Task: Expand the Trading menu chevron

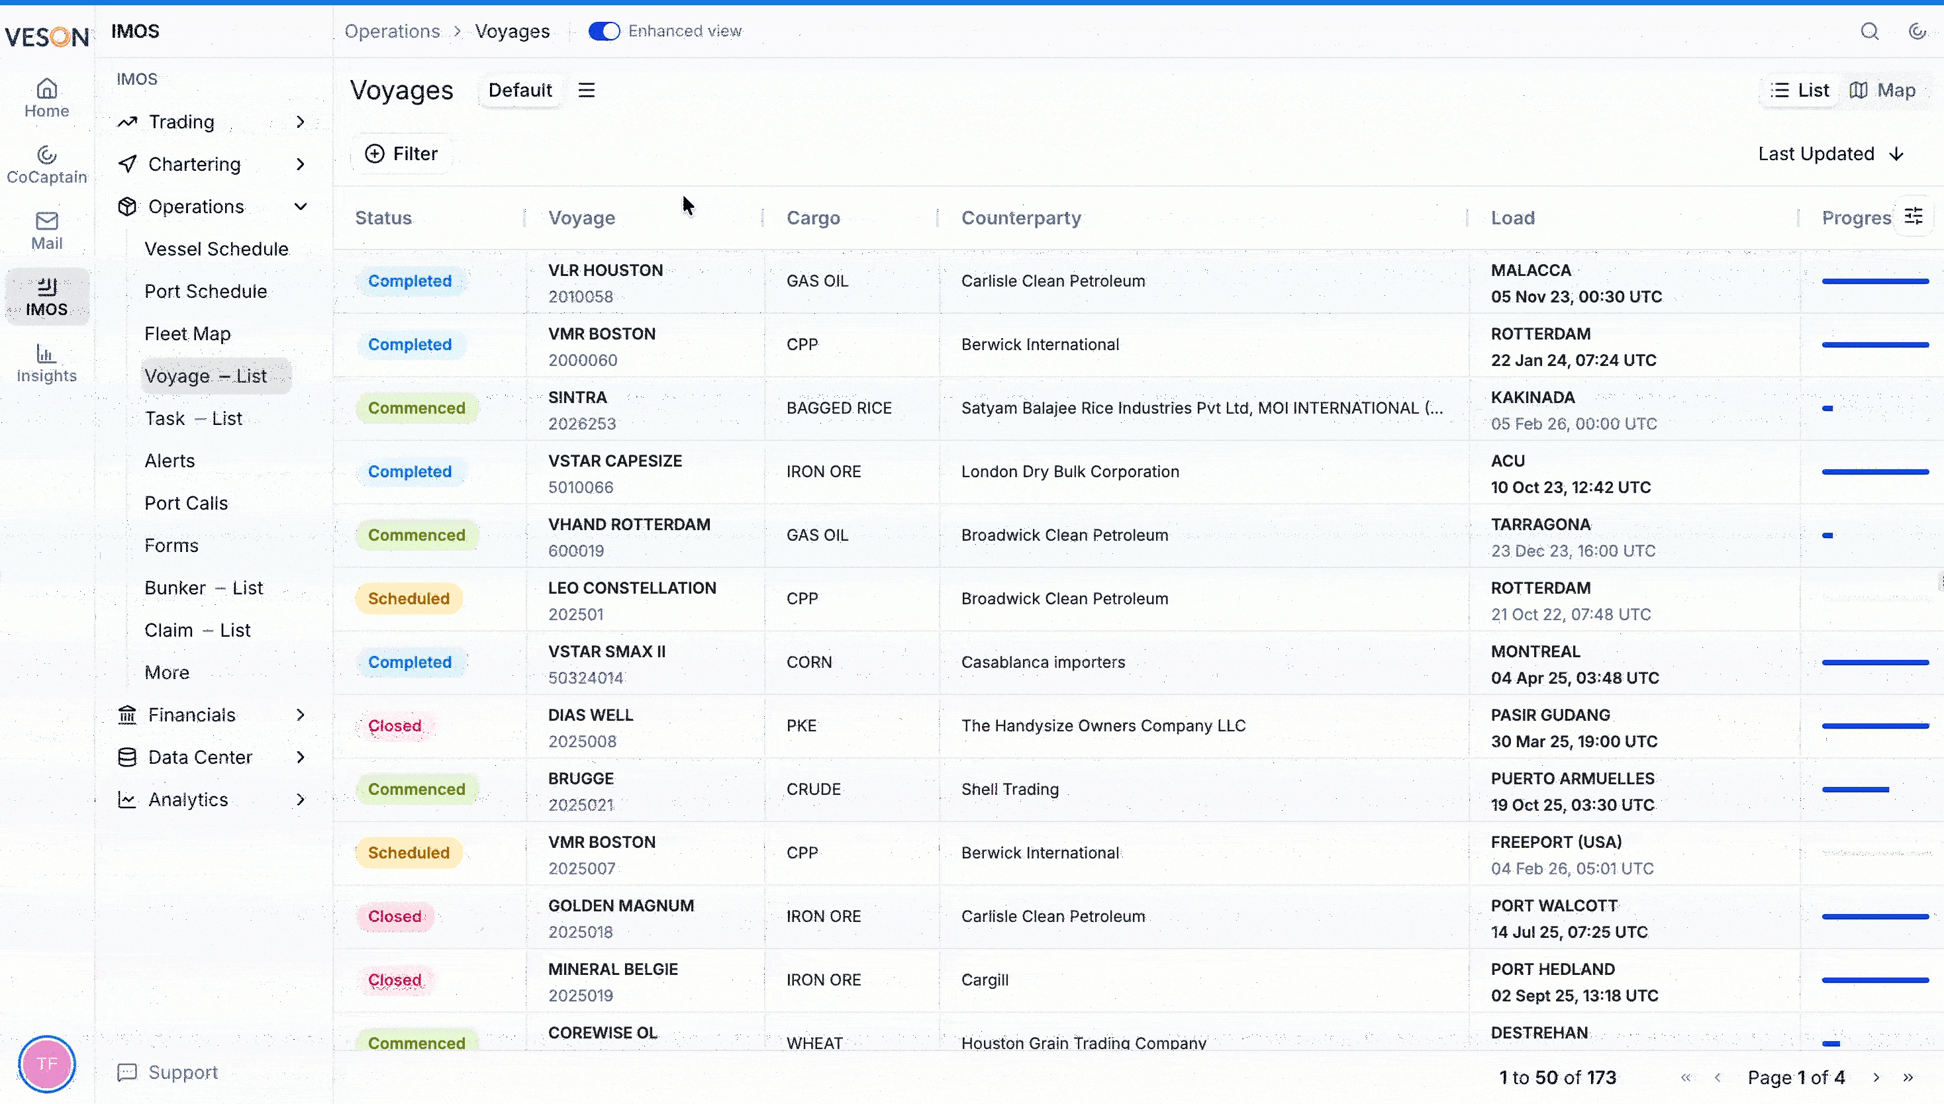Action: (301, 121)
